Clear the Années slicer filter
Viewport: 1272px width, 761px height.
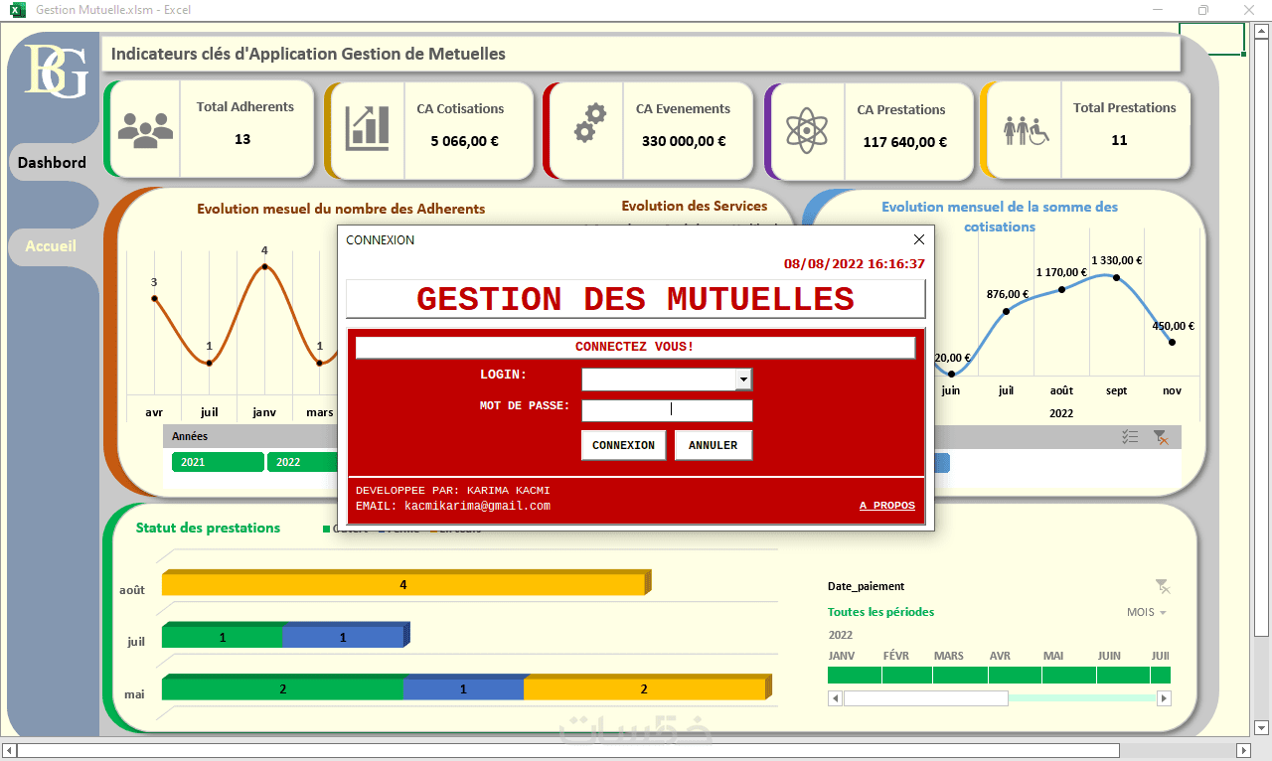(1160, 437)
